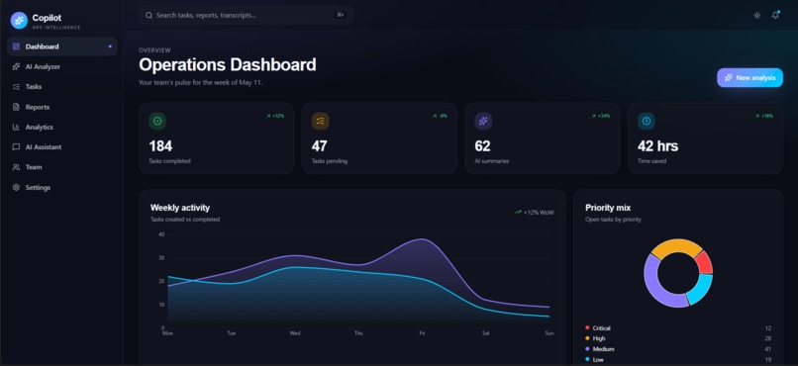
Task: Click the Operations Dashboard title
Action: coord(228,65)
